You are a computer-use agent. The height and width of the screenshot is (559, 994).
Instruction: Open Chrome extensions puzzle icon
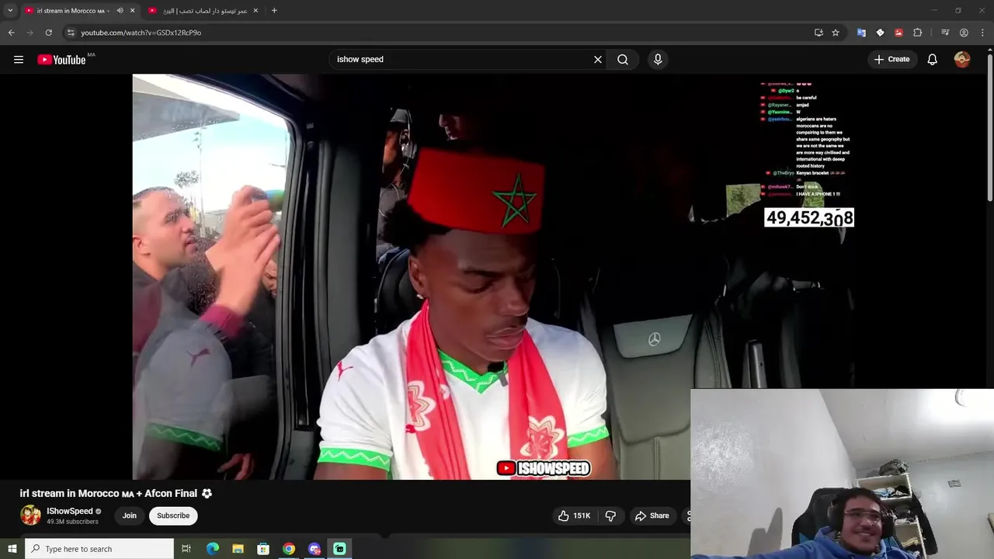pos(917,33)
